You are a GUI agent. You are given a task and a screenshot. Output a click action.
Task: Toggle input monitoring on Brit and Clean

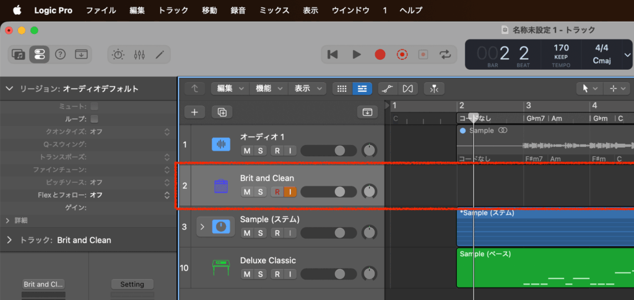click(x=290, y=192)
